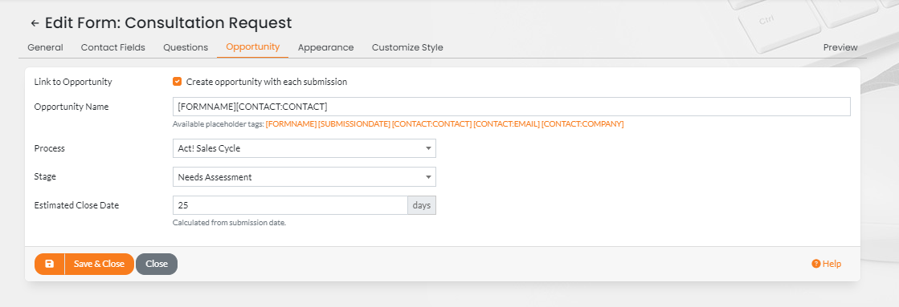The width and height of the screenshot is (899, 307).
Task: Click the 'Calculated from submission date.' note
Action: click(x=229, y=223)
